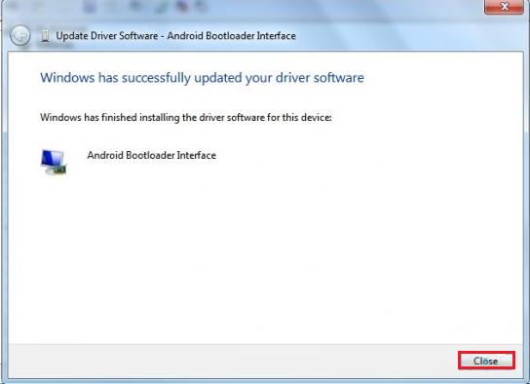Click the word 'successfully' in the heading

click(x=157, y=78)
